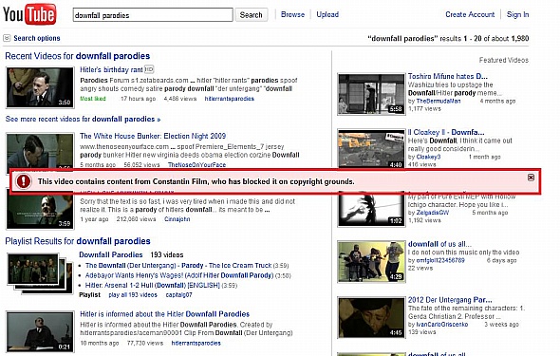Open the Cloakey 4:40 thumbnail
The width and height of the screenshot is (560, 356).
pos(371,148)
